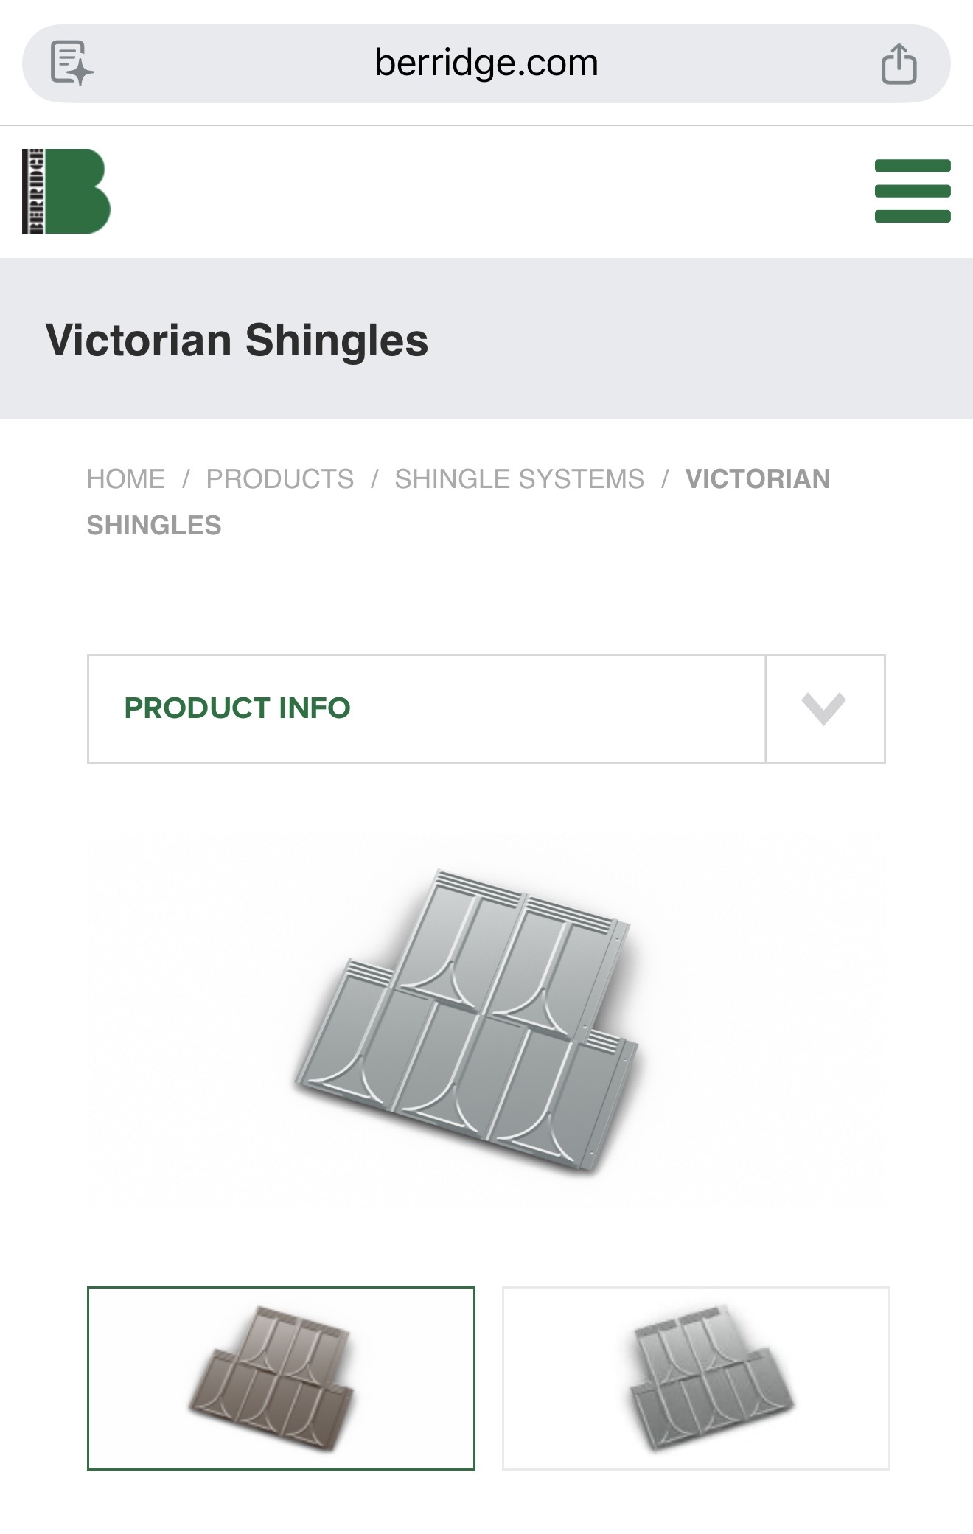Navigate to the PRODUCTS breadcrumb
This screenshot has height=1534, width=973.
(279, 479)
